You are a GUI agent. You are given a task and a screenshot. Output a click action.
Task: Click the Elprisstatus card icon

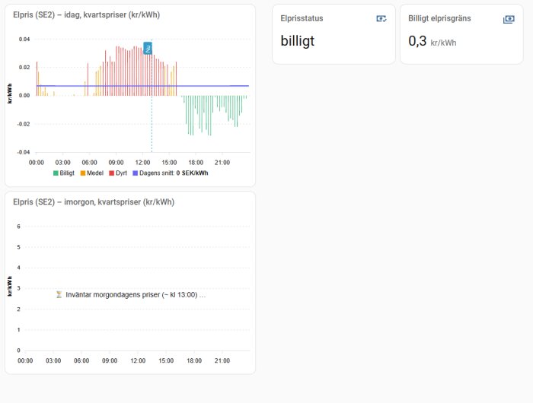tap(381, 19)
